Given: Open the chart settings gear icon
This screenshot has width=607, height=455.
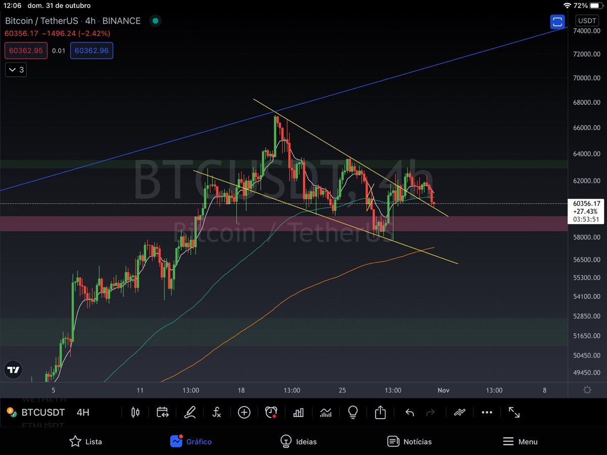Looking at the screenshot, I should pos(587,390).
